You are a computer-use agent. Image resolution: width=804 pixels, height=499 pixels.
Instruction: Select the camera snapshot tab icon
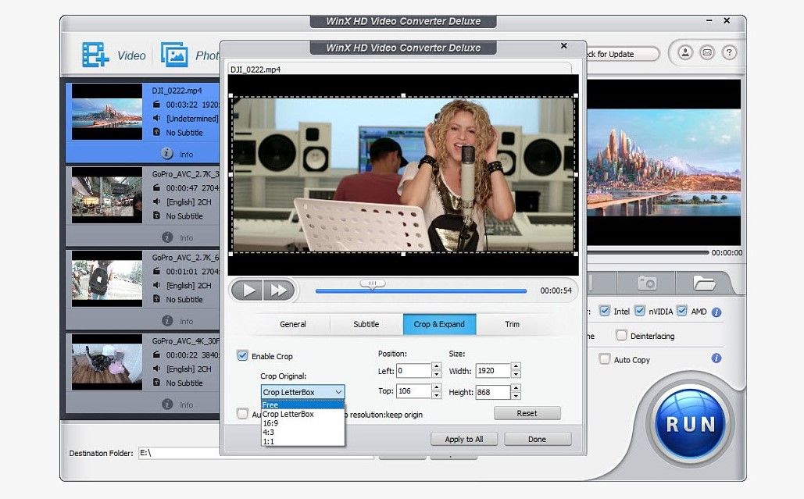[647, 283]
